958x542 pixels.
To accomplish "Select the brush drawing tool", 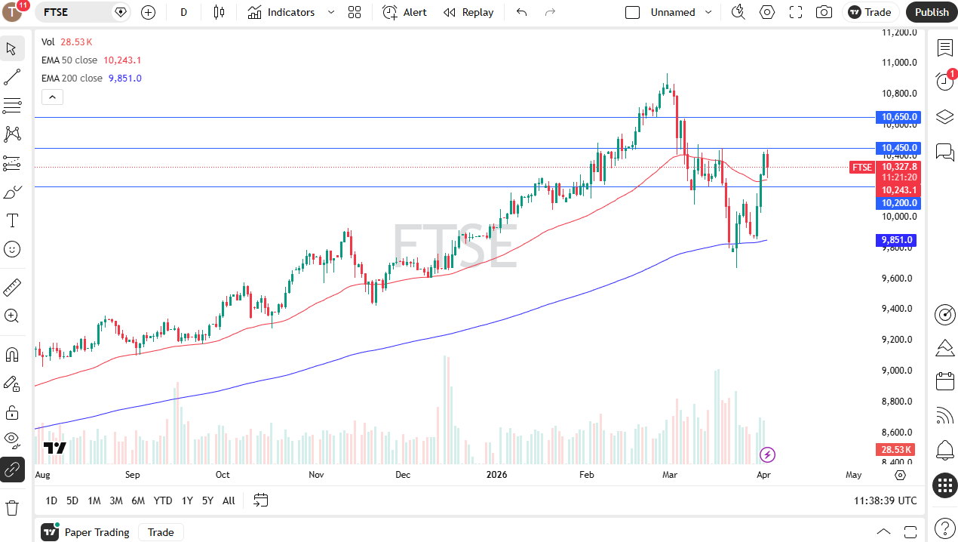I will point(12,192).
